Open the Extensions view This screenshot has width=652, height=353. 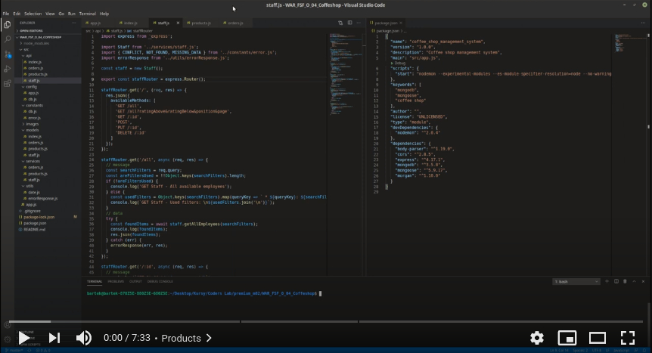click(7, 84)
